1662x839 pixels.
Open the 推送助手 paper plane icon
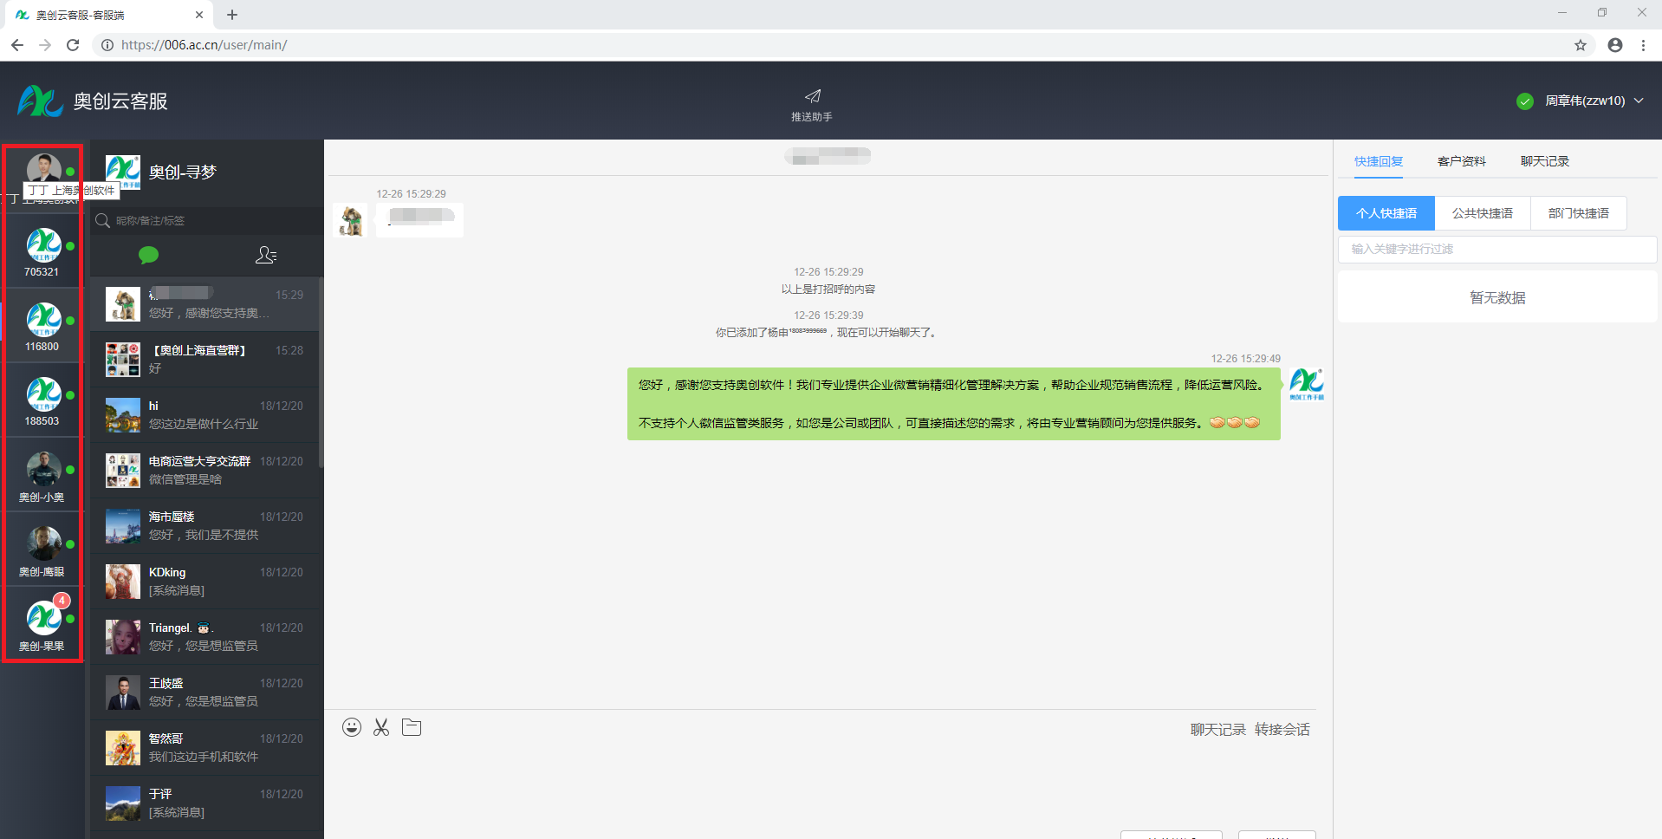[812, 96]
